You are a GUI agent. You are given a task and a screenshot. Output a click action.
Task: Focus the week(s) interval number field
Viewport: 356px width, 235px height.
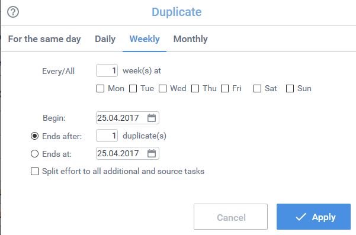107,70
